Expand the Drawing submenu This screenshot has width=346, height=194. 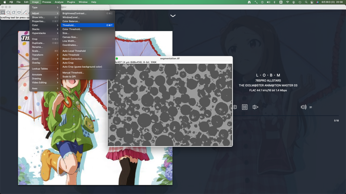point(45,78)
